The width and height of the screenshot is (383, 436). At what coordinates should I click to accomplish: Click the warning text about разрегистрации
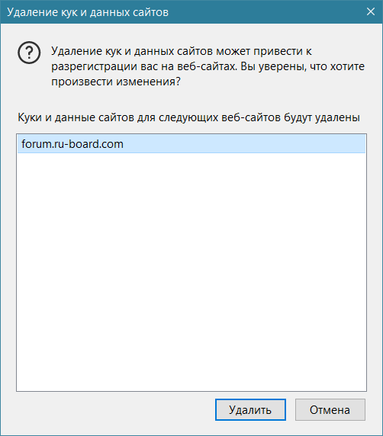[x=208, y=66]
